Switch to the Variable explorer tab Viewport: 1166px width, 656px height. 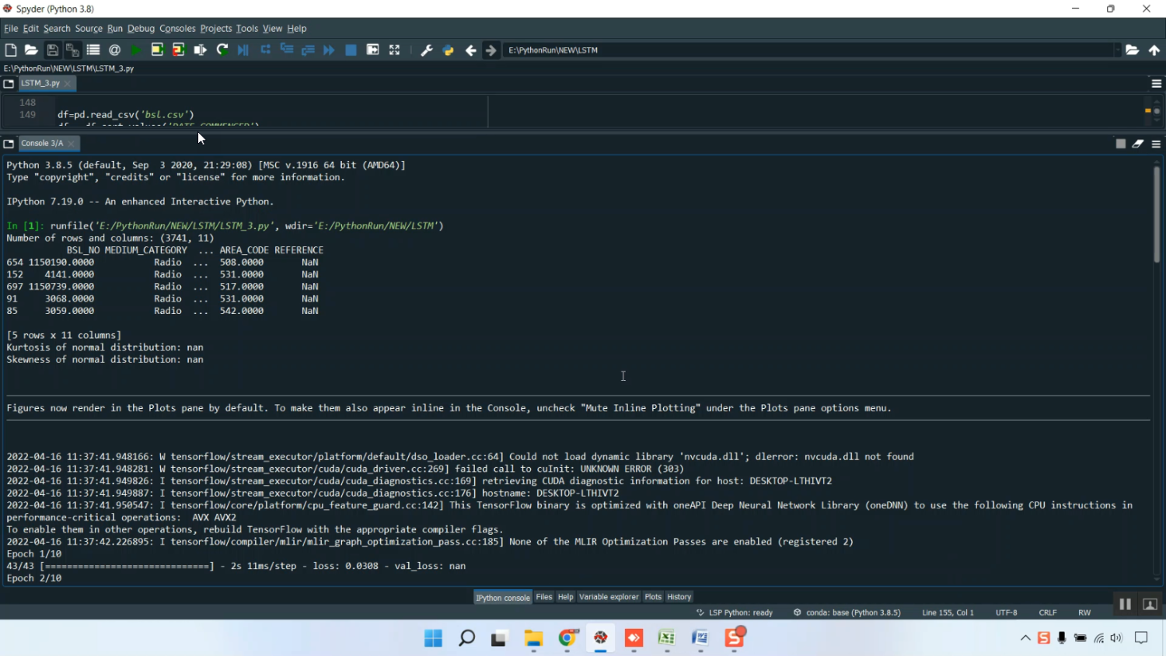click(x=609, y=597)
